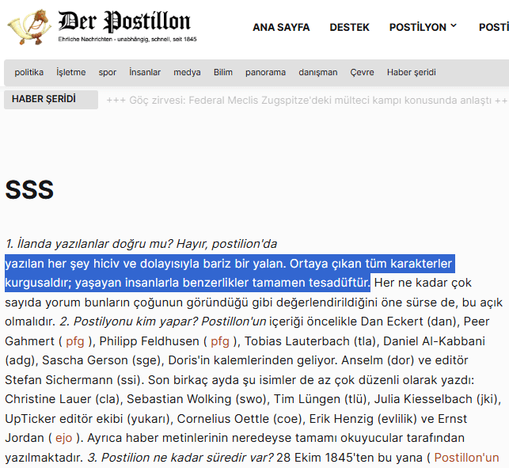Click the Der Postillon horn logo
The width and height of the screenshot is (509, 468).
[29, 27]
